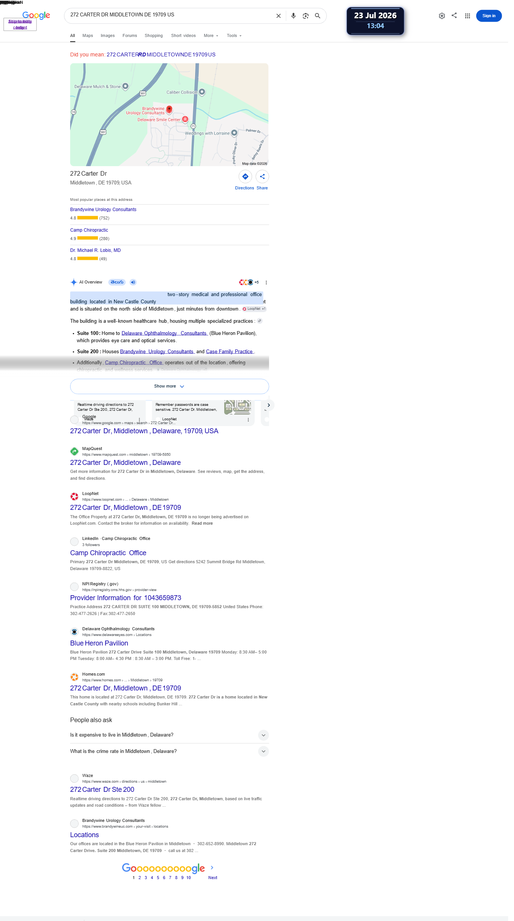Click the Brandywine Urology red map pin
Screen dimensions: 514x921
169,110
